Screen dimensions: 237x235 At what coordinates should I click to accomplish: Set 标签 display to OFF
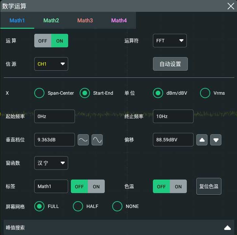pyautogui.click(x=79, y=186)
